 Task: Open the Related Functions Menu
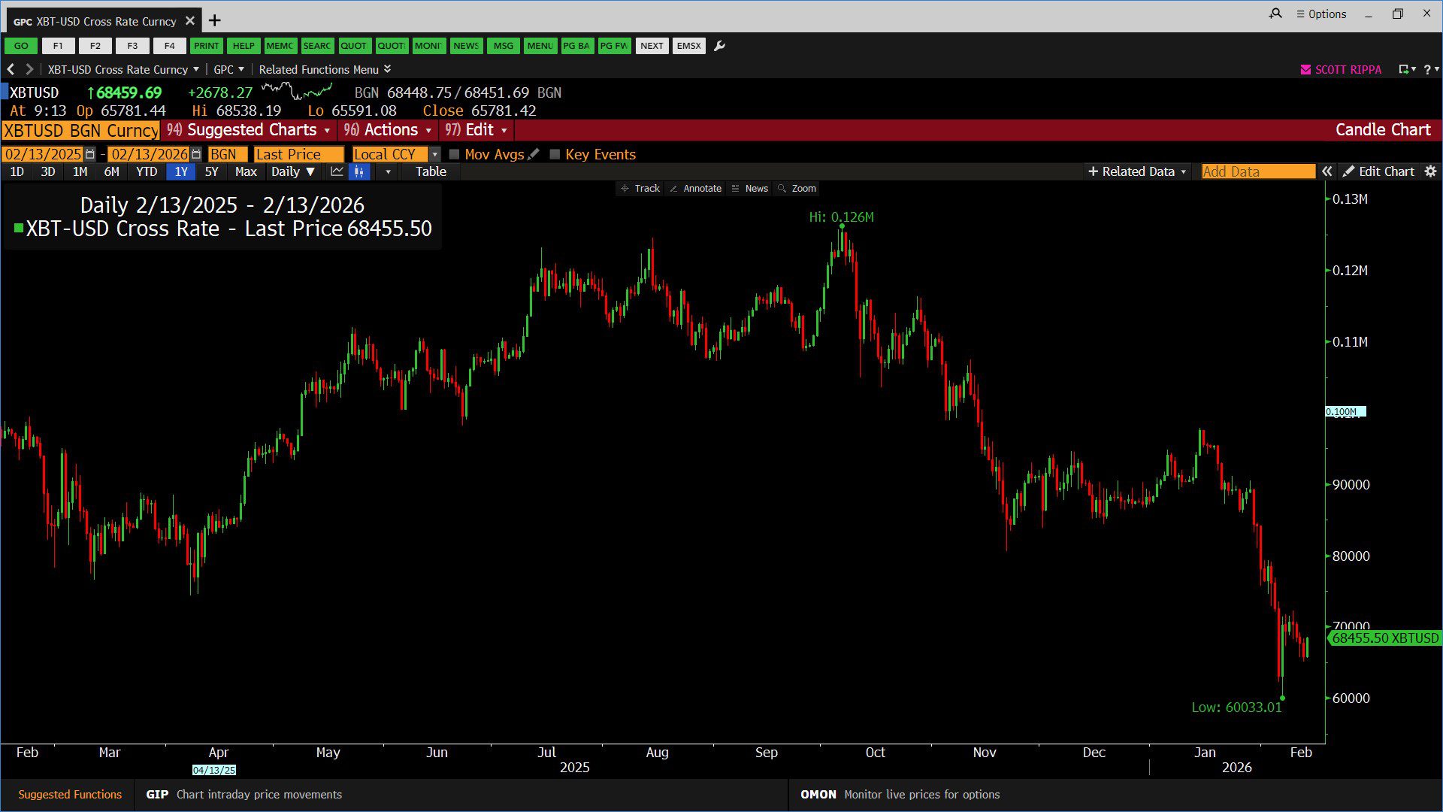pos(325,69)
